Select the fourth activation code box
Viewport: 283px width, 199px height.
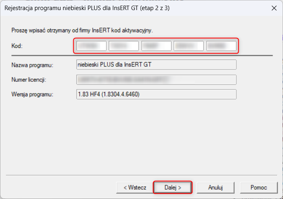[189, 46]
